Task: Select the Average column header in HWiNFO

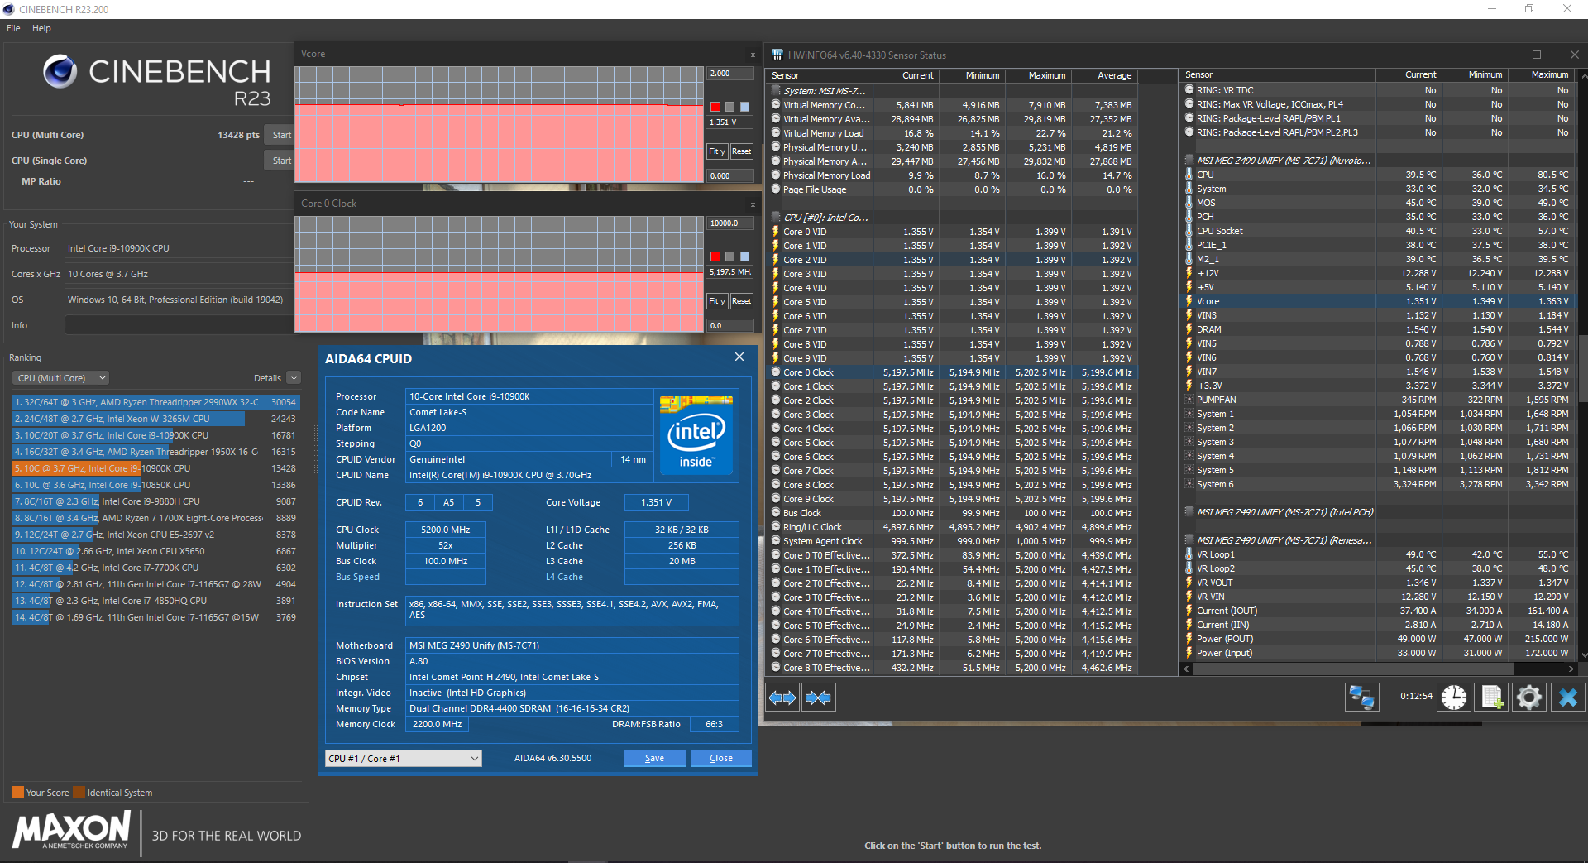Action: pos(1105,75)
